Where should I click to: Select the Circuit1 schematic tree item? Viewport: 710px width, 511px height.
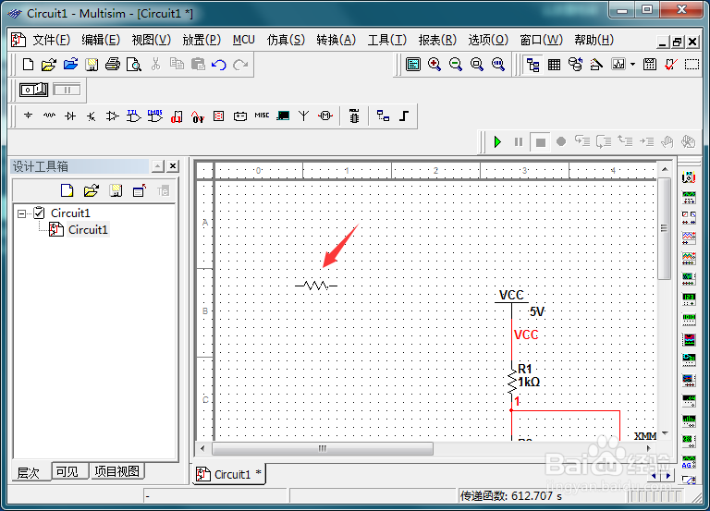coord(88,229)
